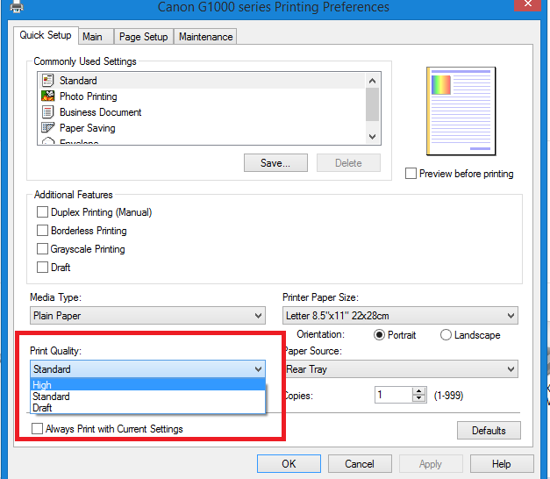Screen dimensions: 550x479
Task: Toggle Borderless Printing checkbox
Action: point(42,231)
